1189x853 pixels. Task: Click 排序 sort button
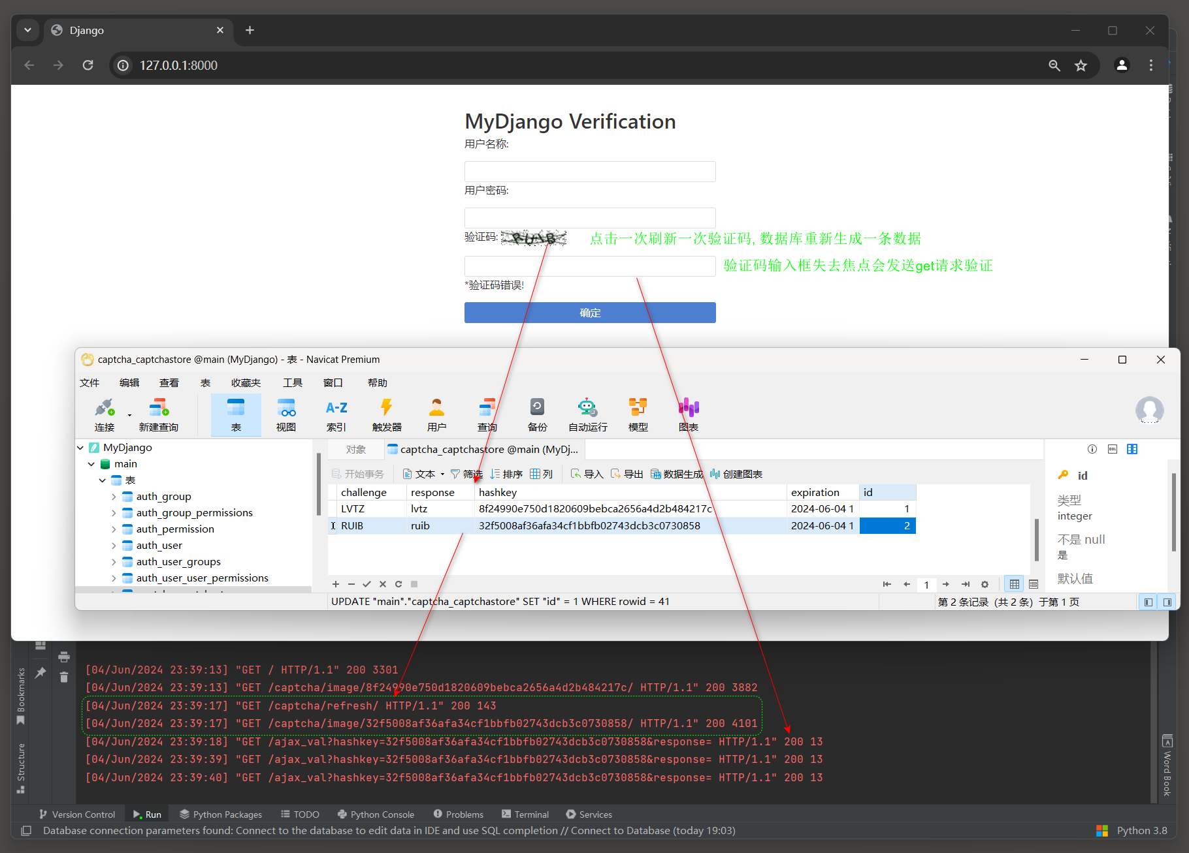(x=506, y=474)
